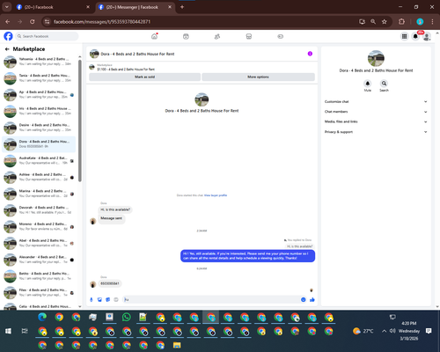Expand the Customize chat section
This screenshot has height=352, width=440.
(x=376, y=101)
